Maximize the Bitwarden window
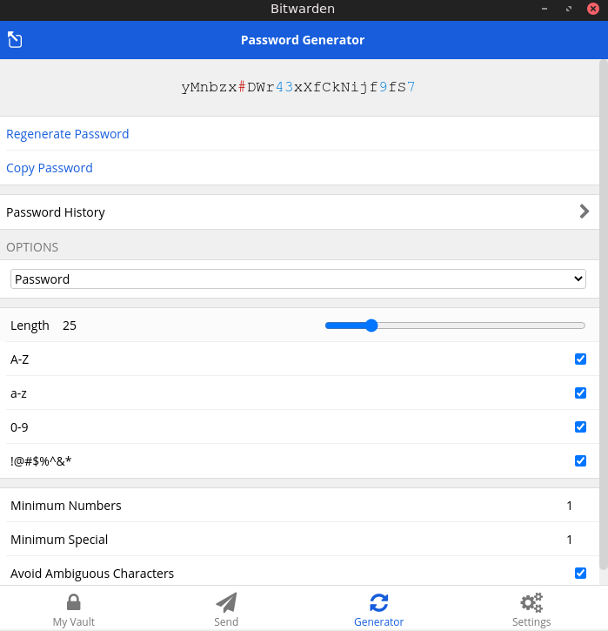 (x=569, y=9)
